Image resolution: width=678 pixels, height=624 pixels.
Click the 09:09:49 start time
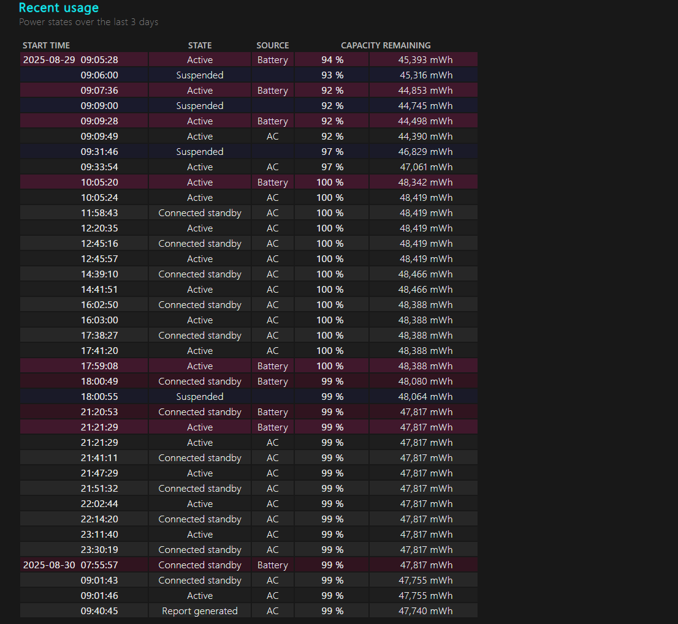click(x=99, y=137)
